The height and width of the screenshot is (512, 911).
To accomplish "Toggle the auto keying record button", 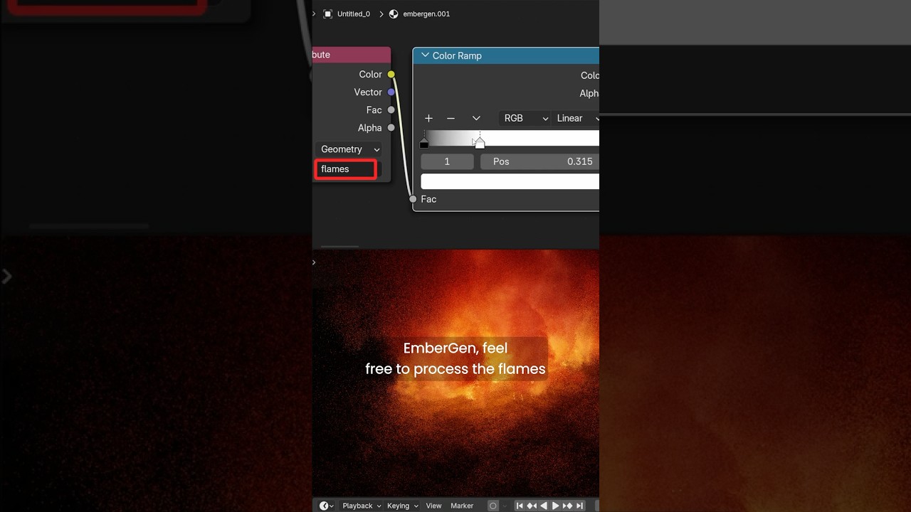I will point(493,506).
